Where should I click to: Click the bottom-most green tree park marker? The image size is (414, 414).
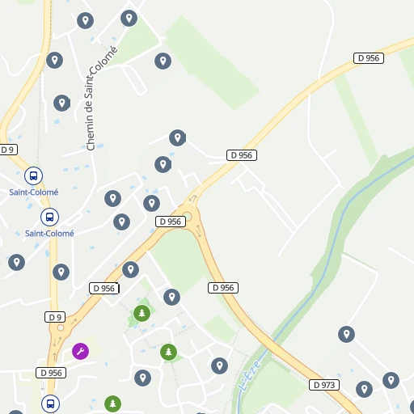point(112,403)
